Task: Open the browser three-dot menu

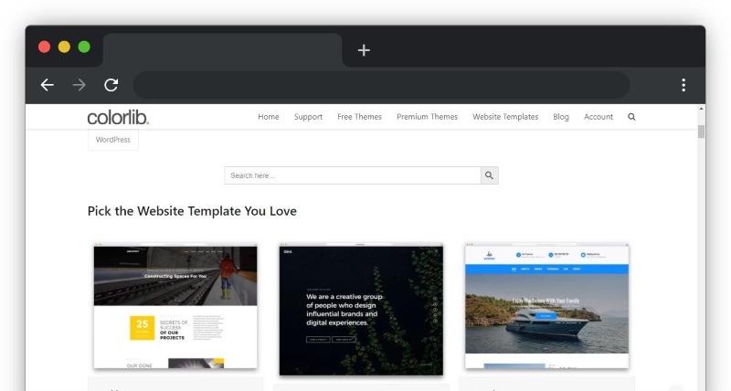Action: (683, 85)
